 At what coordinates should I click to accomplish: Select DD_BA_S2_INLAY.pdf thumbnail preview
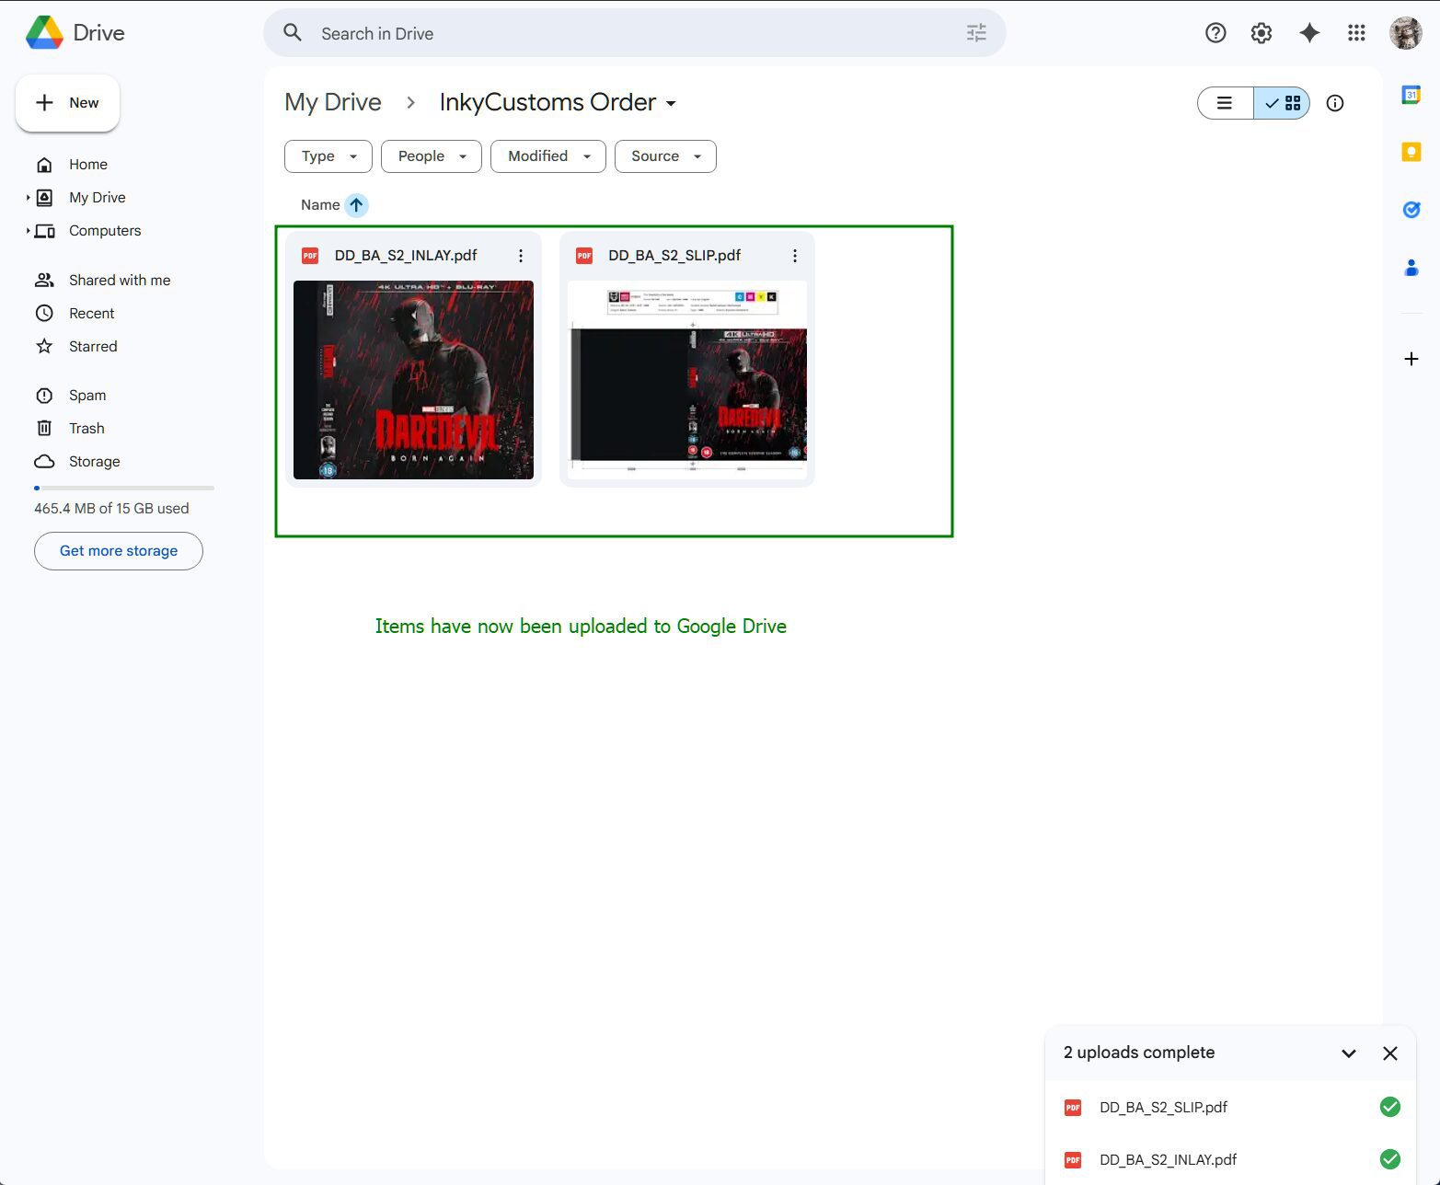pos(413,380)
